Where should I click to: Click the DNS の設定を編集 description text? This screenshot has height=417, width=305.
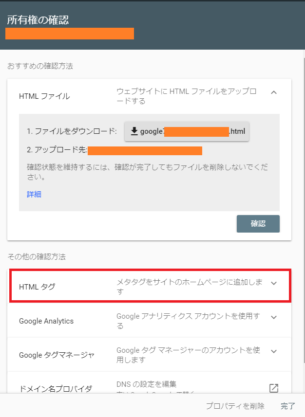pyautogui.click(x=146, y=384)
